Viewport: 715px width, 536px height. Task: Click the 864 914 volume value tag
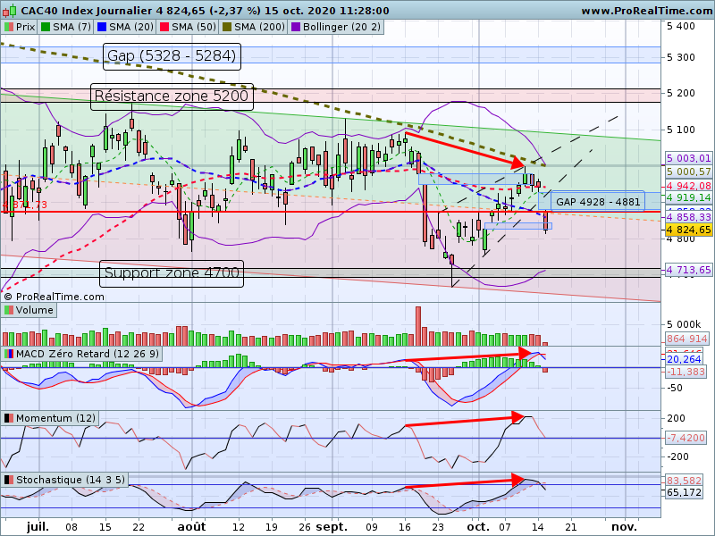click(x=687, y=339)
